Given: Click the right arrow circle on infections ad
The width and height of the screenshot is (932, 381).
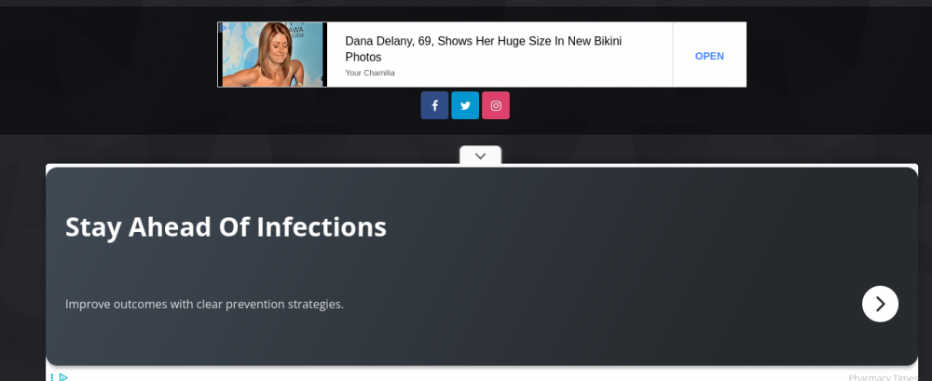Looking at the screenshot, I should pos(880,304).
